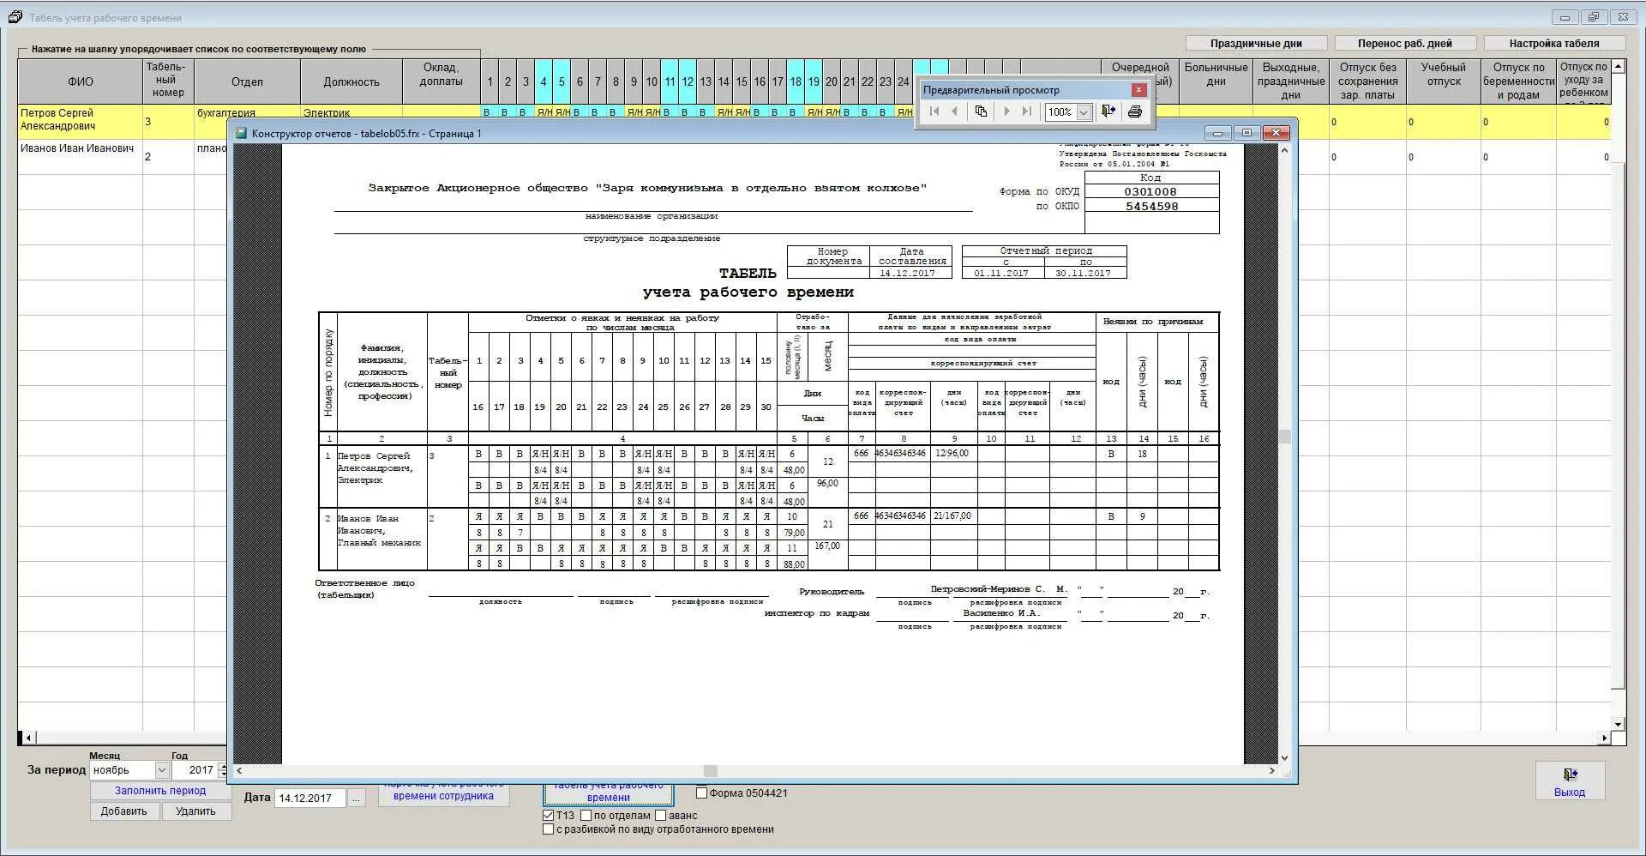Minimize the Конструктор отчетов window

(x=1217, y=133)
